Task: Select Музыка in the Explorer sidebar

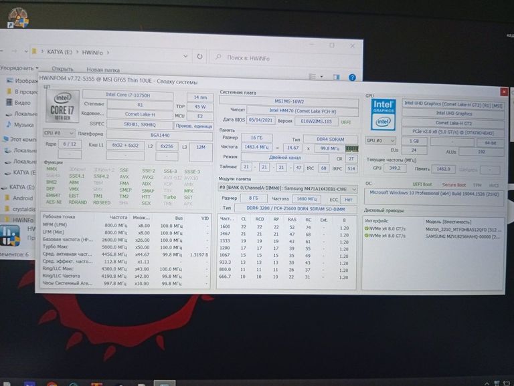Action: pyautogui.click(x=23, y=125)
